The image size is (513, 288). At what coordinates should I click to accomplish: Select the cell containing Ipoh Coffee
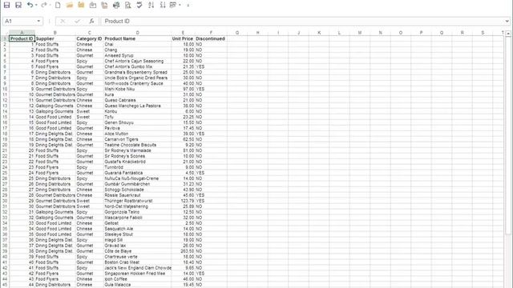tap(137, 279)
